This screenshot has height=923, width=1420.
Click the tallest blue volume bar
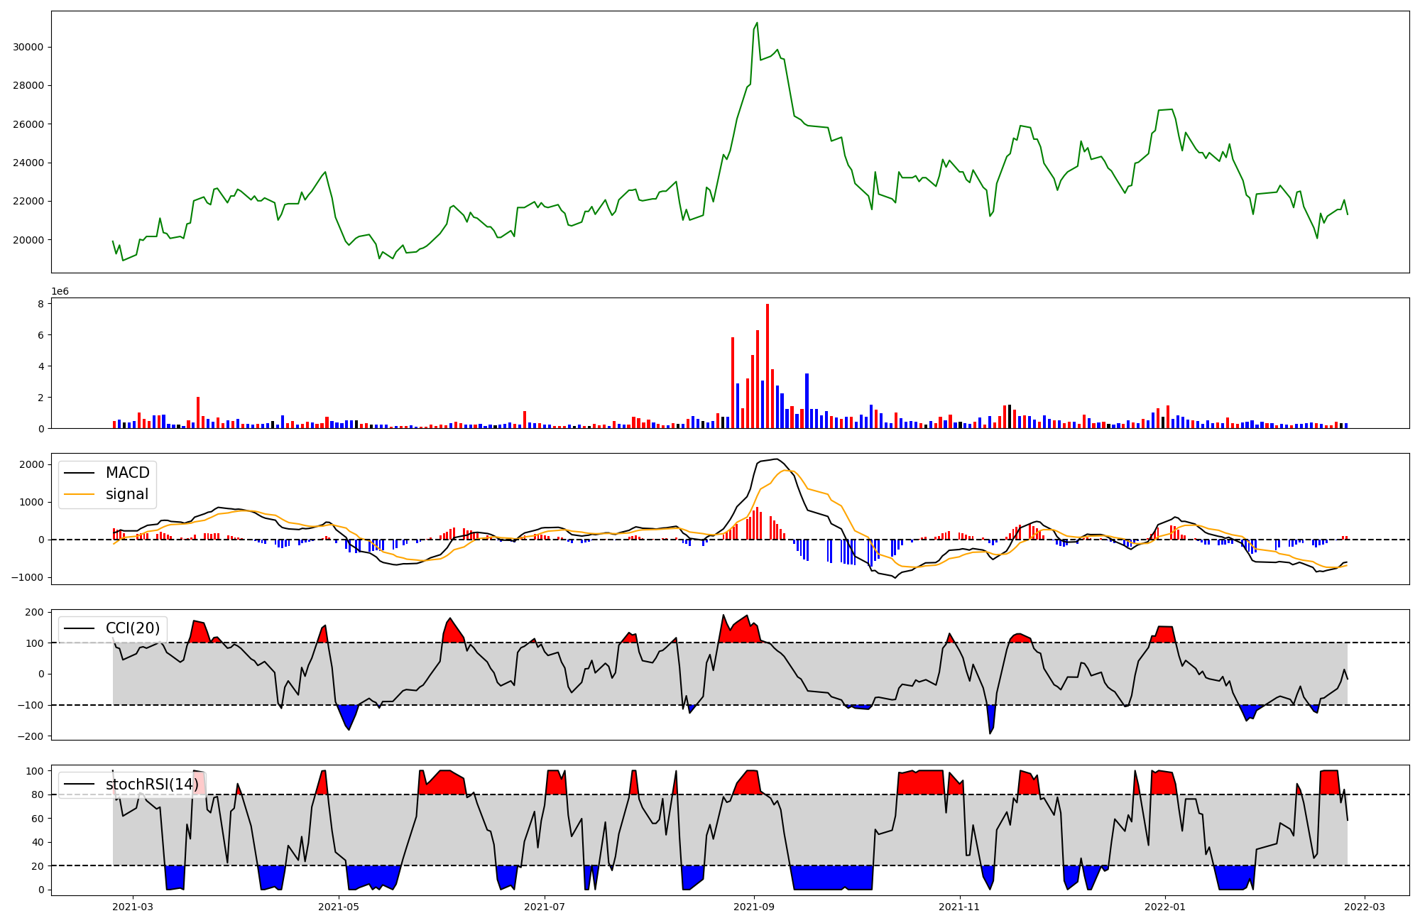click(x=807, y=401)
